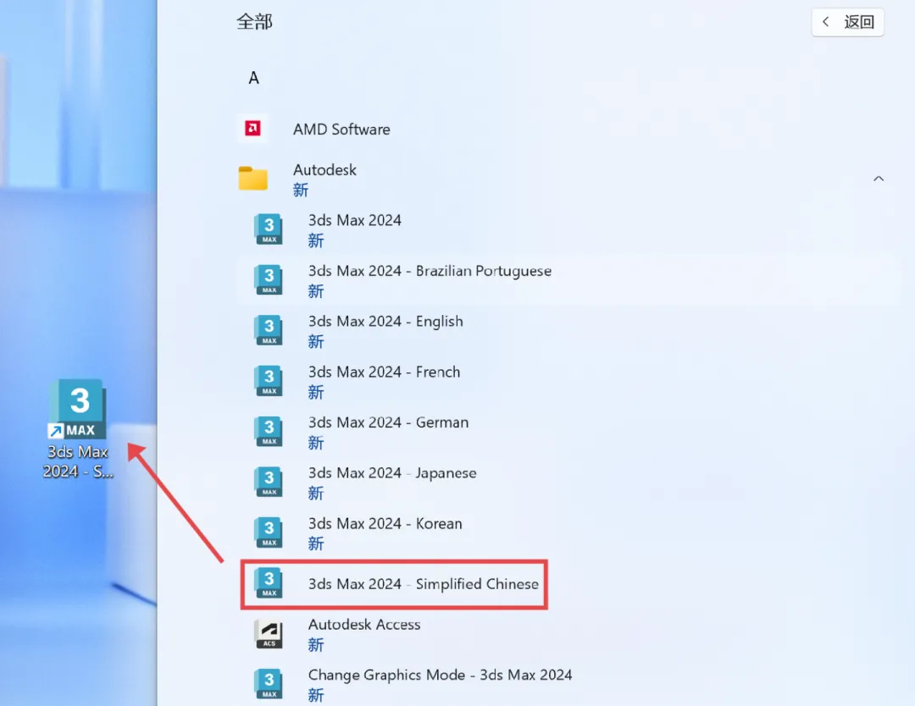Click the letter A section header
This screenshot has width=915, height=706.
tap(253, 78)
